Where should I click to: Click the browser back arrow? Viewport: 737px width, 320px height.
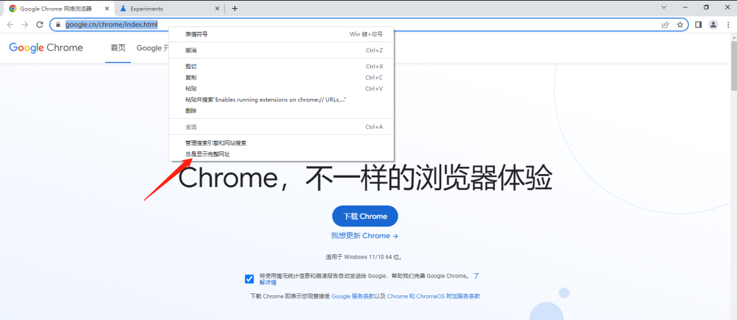coord(10,25)
